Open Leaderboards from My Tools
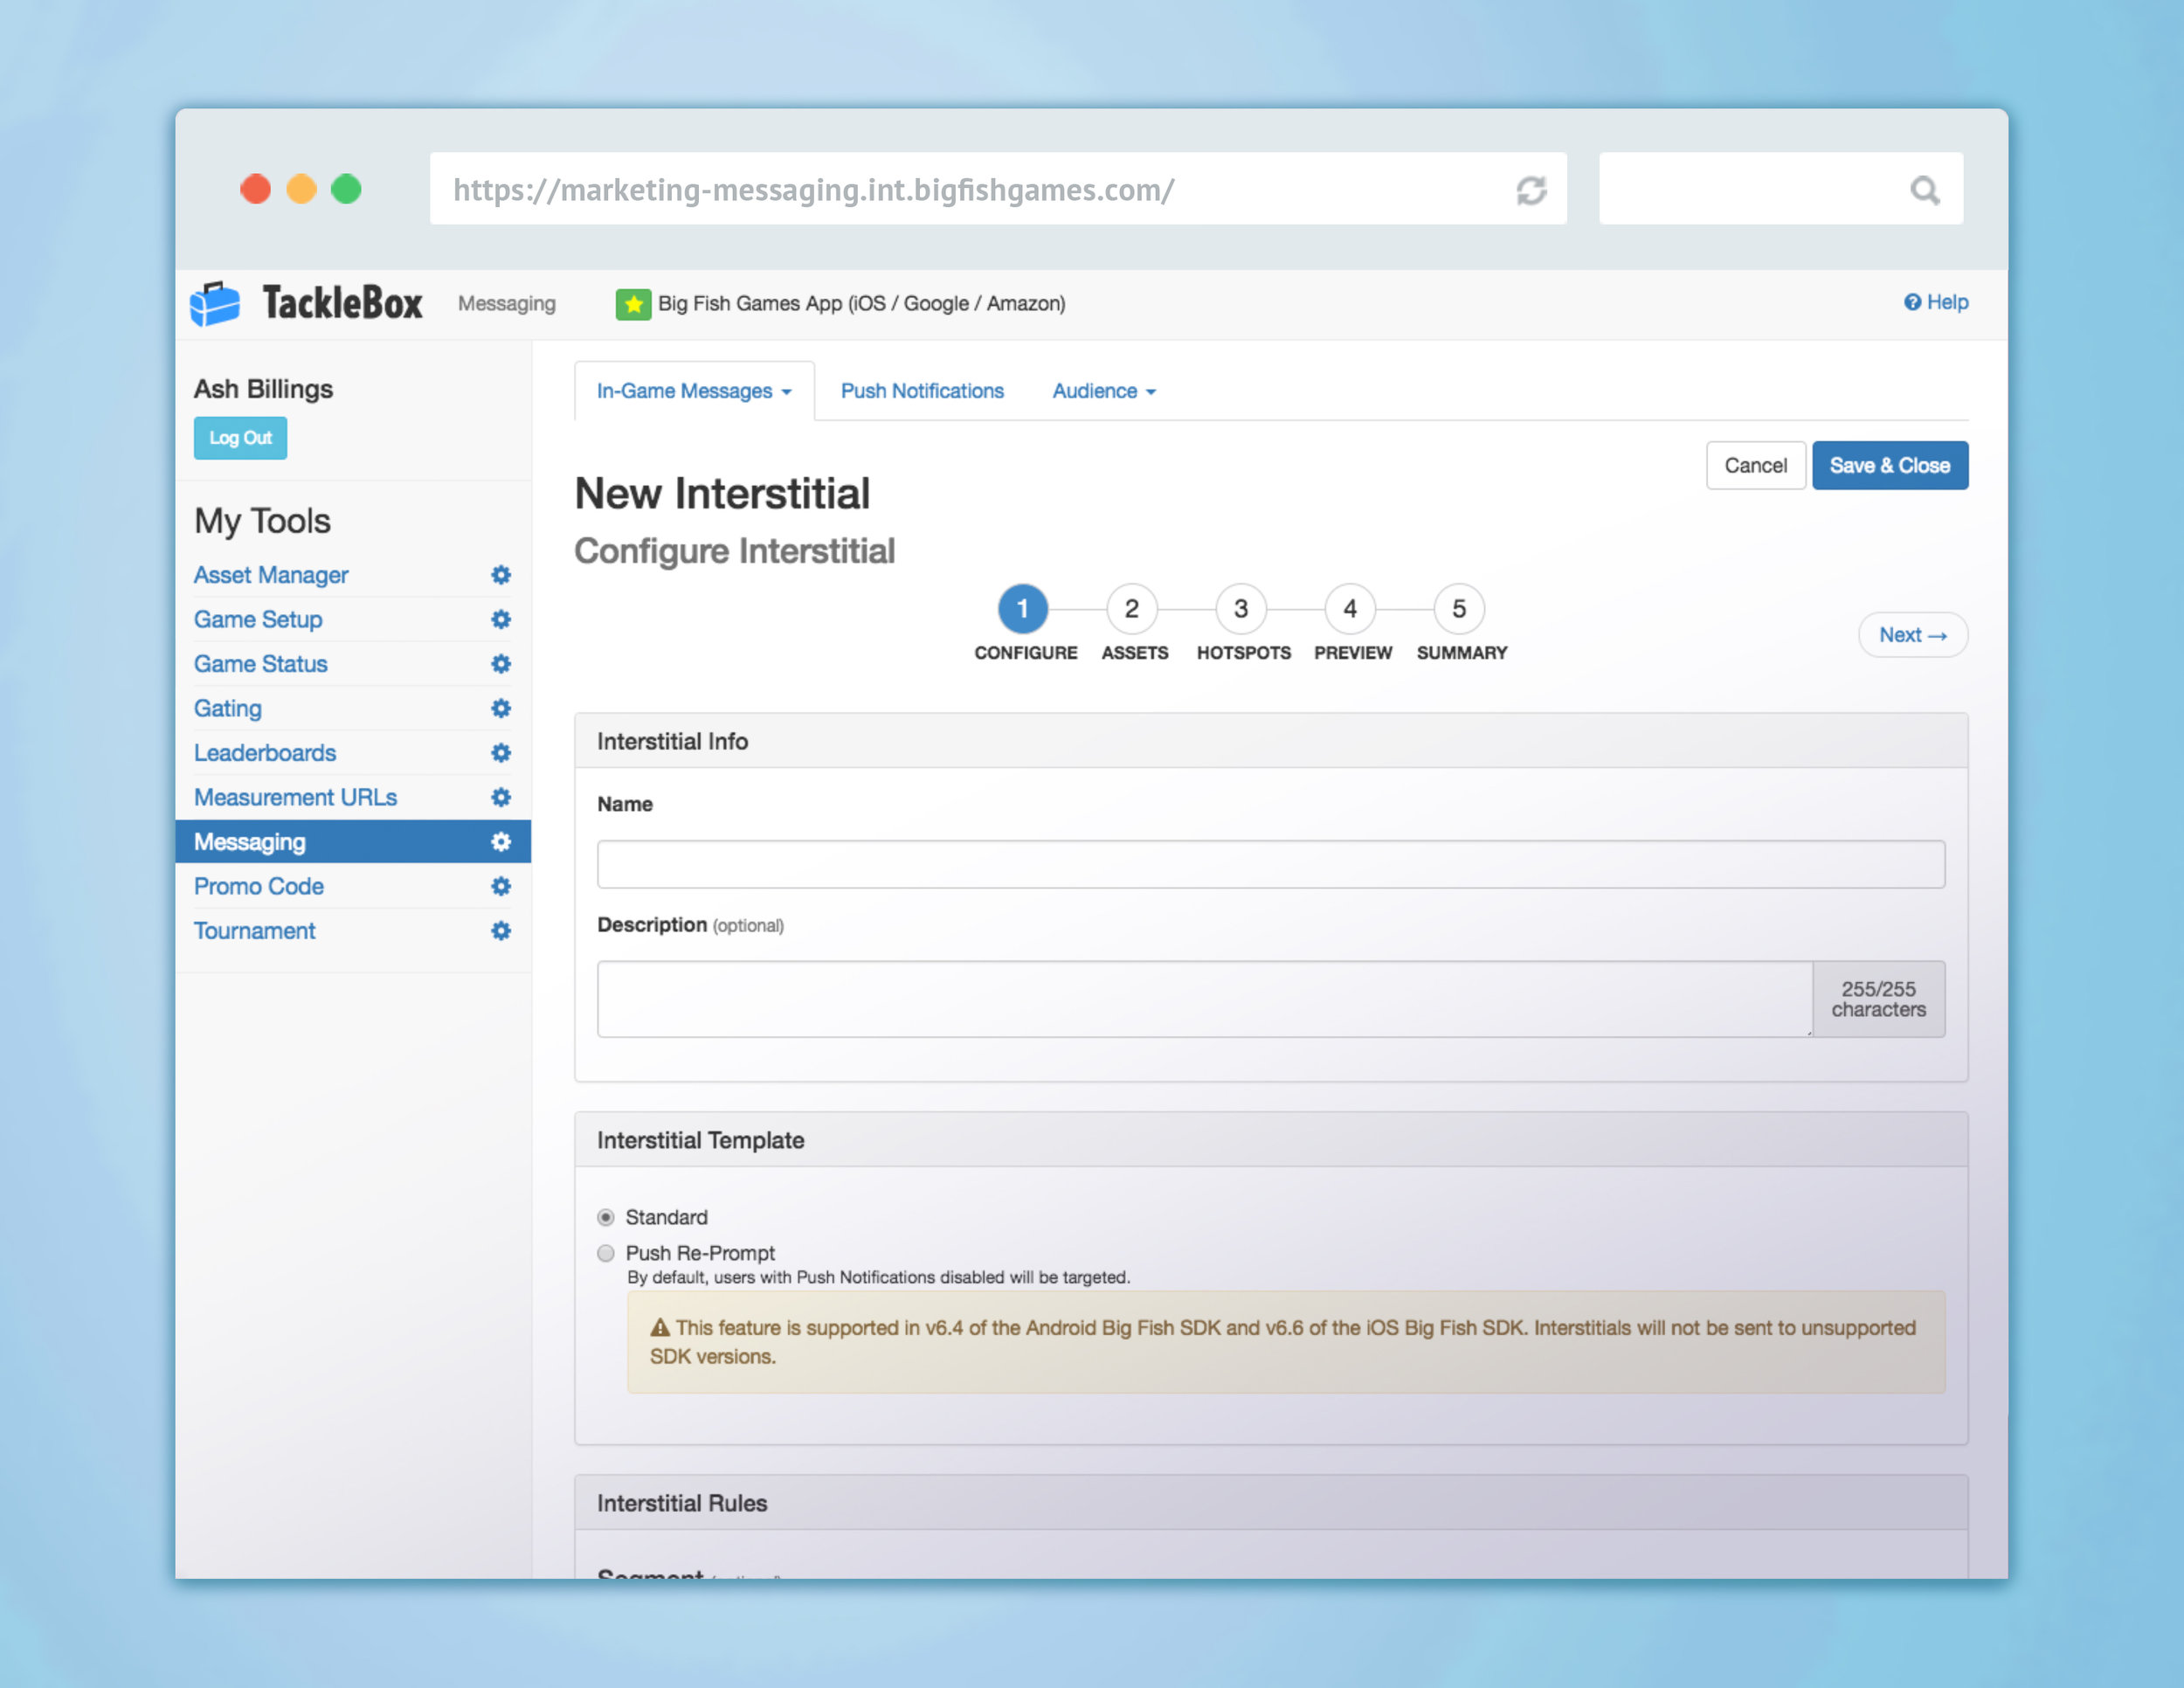 pos(265,753)
